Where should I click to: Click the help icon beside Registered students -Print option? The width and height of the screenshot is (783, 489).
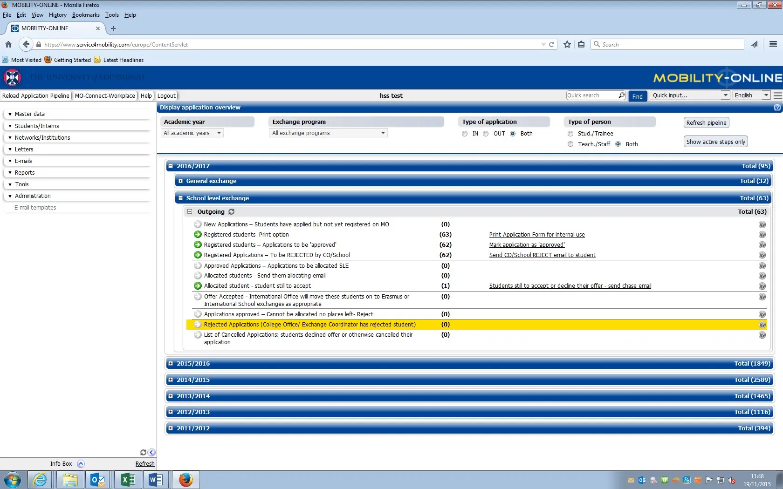click(x=762, y=235)
